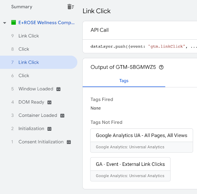Open GA - Event - External Link Clicks tag
Viewport: 197px width, 194px height.
[x=130, y=169]
